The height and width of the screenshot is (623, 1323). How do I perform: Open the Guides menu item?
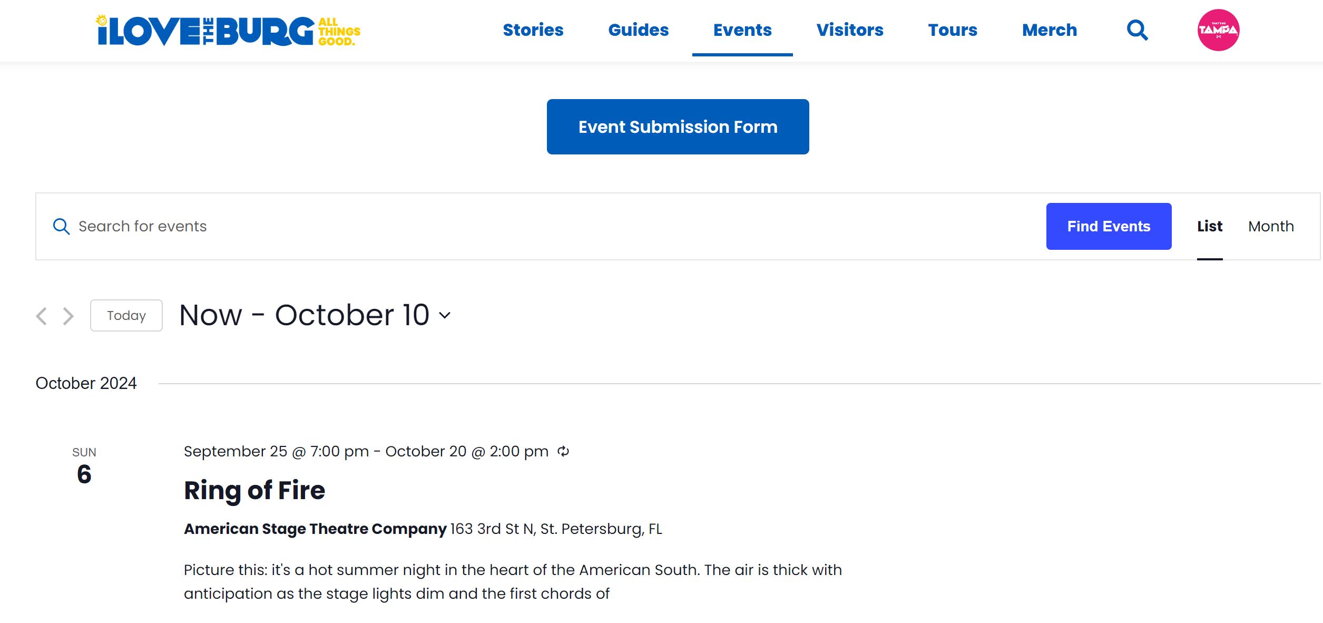tap(639, 30)
